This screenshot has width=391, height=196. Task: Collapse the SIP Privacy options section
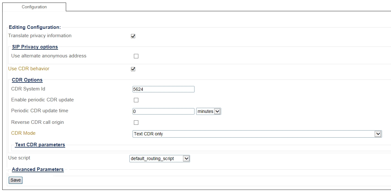coord(35,47)
